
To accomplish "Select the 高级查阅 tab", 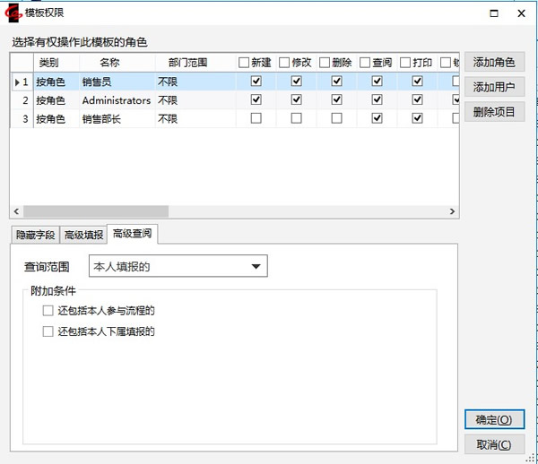I will pos(132,235).
